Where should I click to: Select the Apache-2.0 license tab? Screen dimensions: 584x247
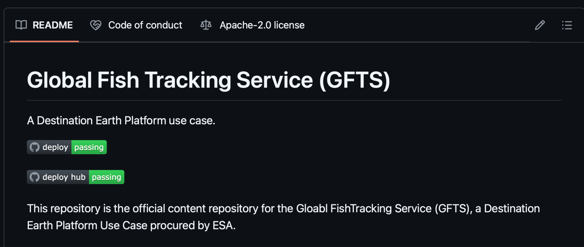(262, 25)
